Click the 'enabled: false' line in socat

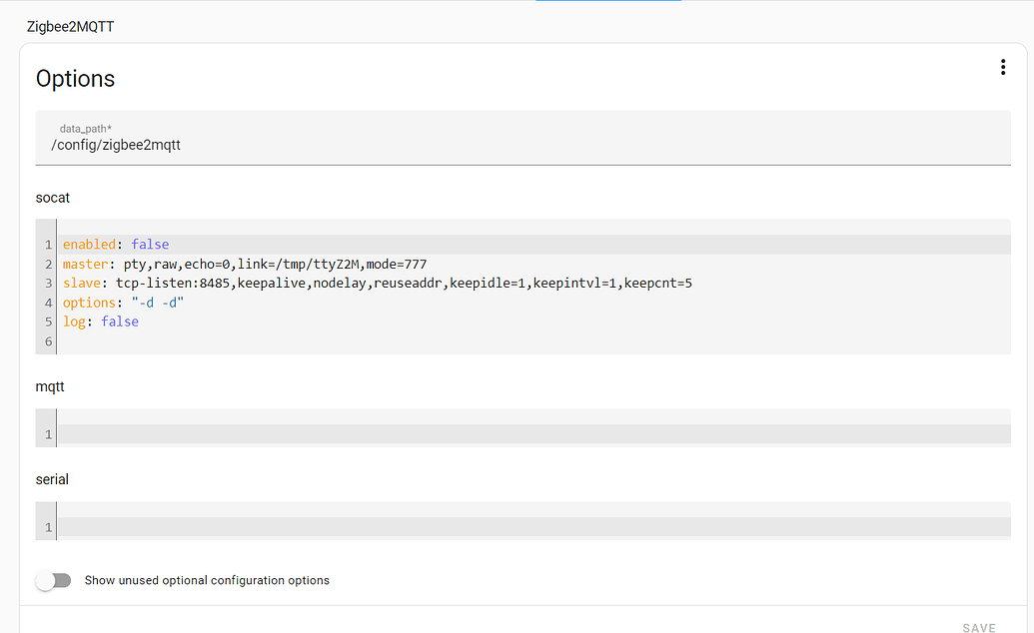116,245
